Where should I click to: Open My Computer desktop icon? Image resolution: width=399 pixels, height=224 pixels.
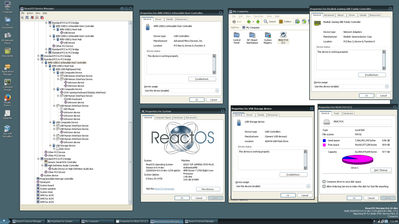coord(7,7)
